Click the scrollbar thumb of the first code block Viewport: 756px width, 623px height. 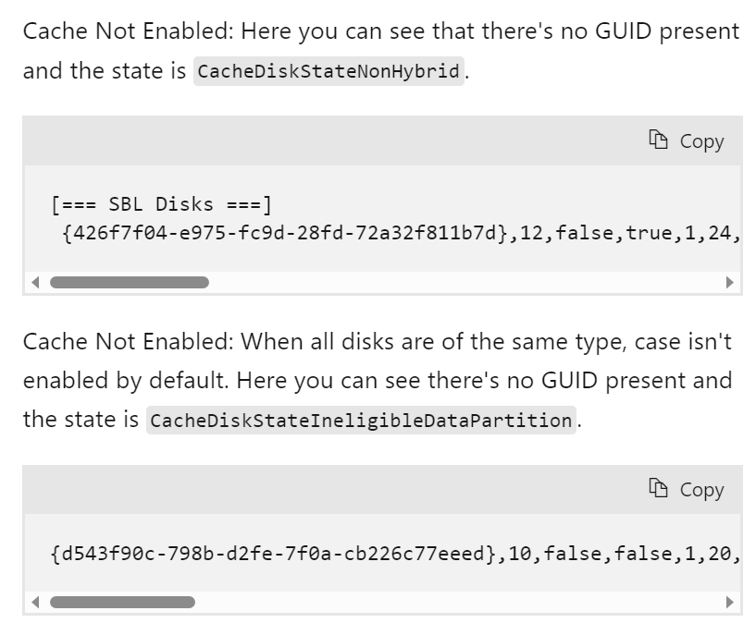pos(129,283)
